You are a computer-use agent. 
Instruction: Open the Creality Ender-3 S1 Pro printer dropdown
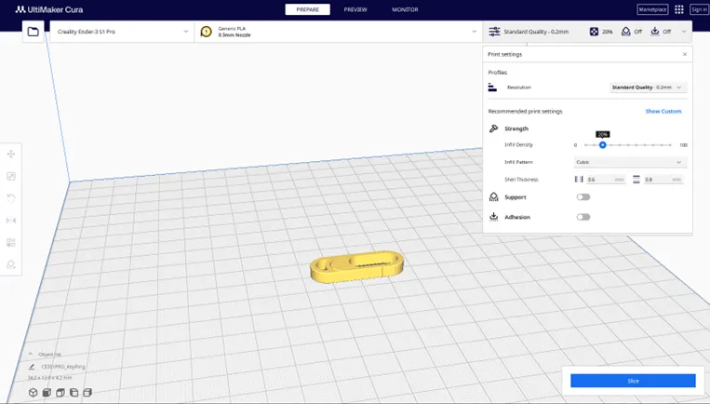(x=121, y=32)
